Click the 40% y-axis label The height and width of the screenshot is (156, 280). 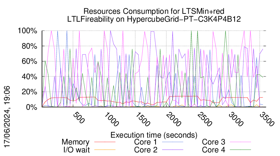pyautogui.click(x=29, y=77)
